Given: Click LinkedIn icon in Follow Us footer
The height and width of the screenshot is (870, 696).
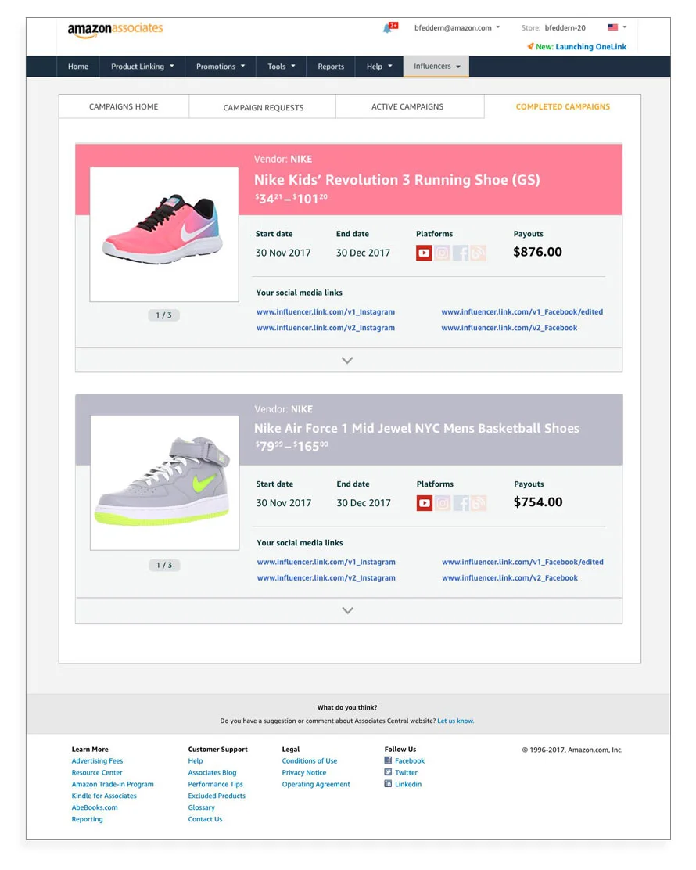Looking at the screenshot, I should click(x=388, y=784).
